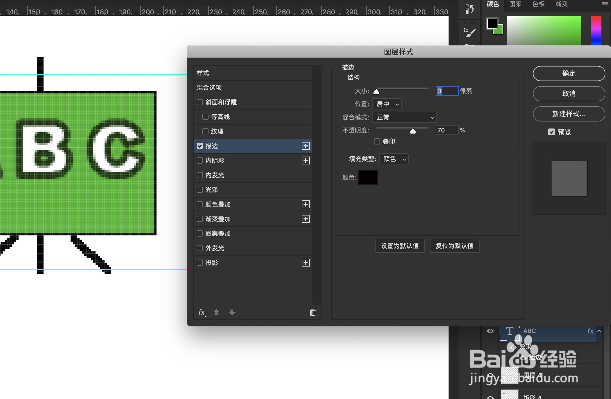This screenshot has height=399, width=611.
Task: Enable the Bevel and Emboss (斜面和浮雕) checkbox
Action: point(200,102)
